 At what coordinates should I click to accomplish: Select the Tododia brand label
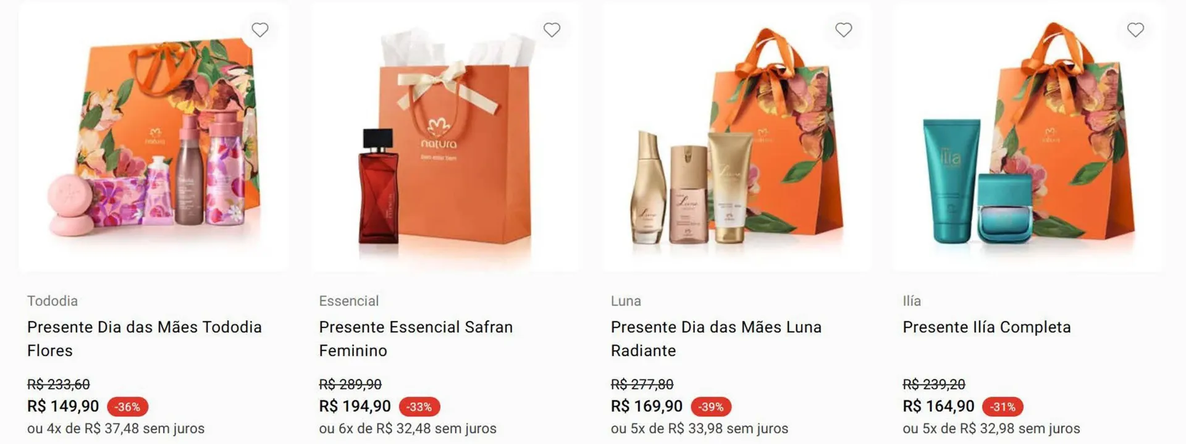[53, 301]
